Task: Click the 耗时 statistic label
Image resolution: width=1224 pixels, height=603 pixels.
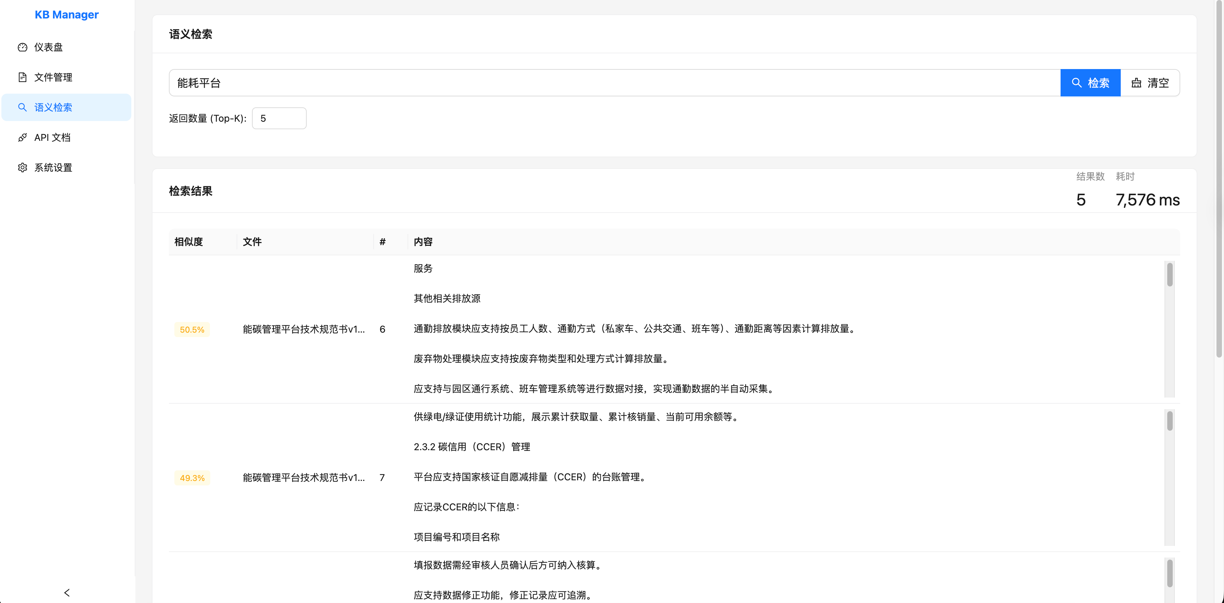Action: coord(1125,176)
